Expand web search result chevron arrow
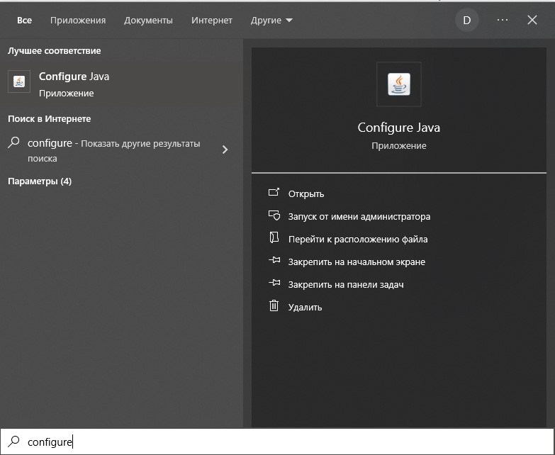The width and height of the screenshot is (555, 455). pos(225,150)
